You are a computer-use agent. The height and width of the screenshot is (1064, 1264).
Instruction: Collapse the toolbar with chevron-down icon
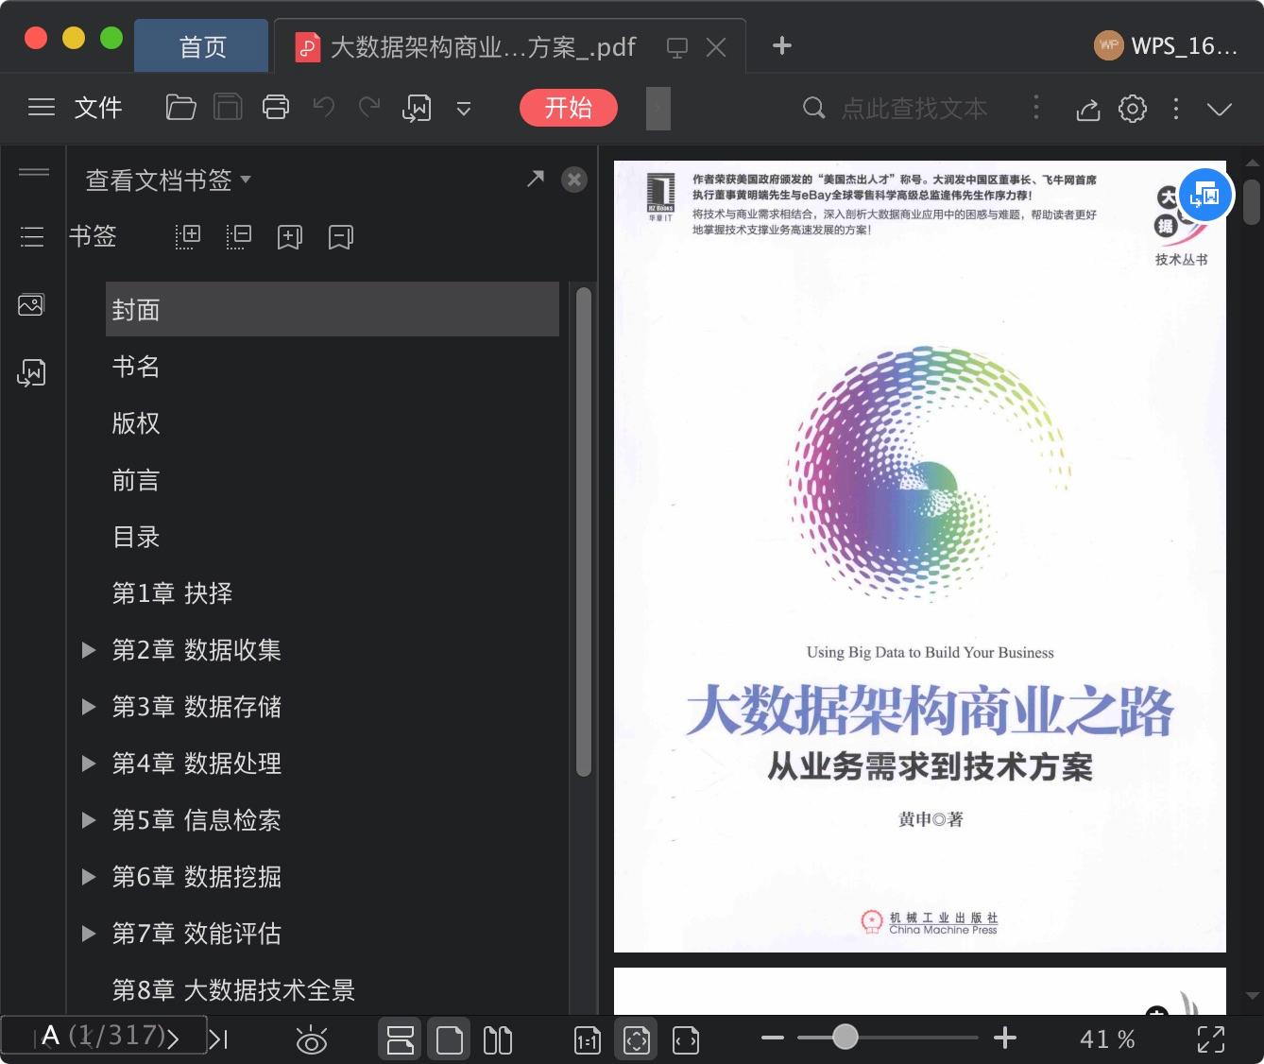click(1220, 109)
